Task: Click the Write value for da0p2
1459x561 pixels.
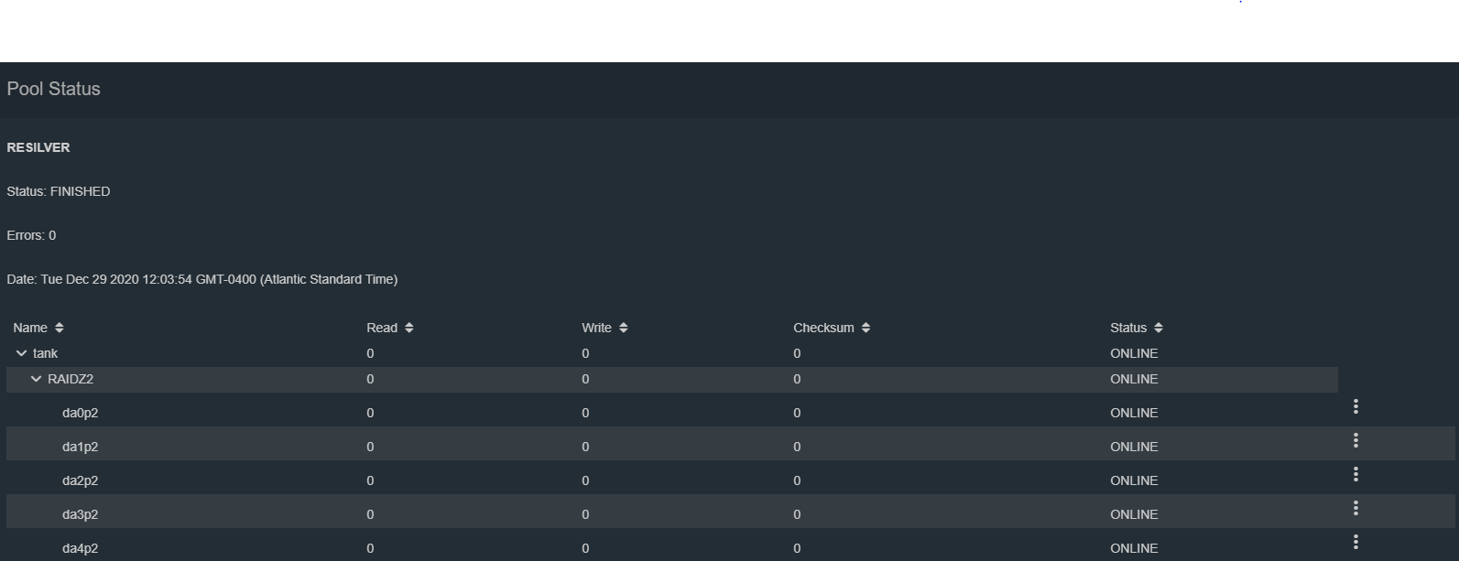Action: pos(585,413)
